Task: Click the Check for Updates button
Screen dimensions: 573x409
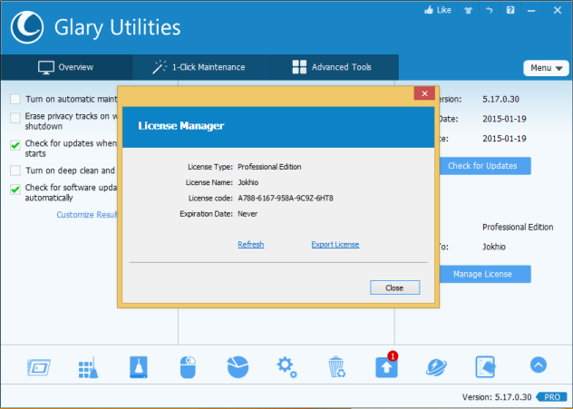Action: [485, 166]
